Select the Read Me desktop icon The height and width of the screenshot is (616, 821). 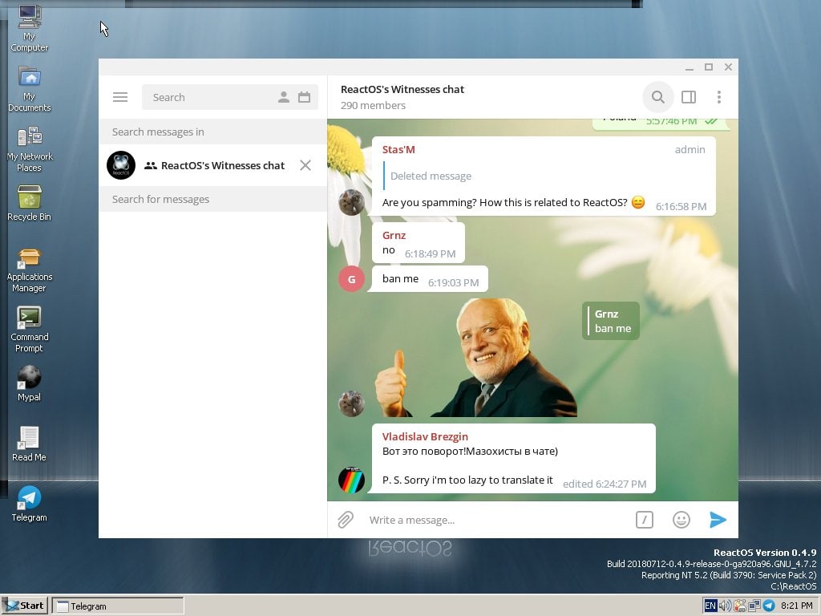pyautogui.click(x=30, y=444)
